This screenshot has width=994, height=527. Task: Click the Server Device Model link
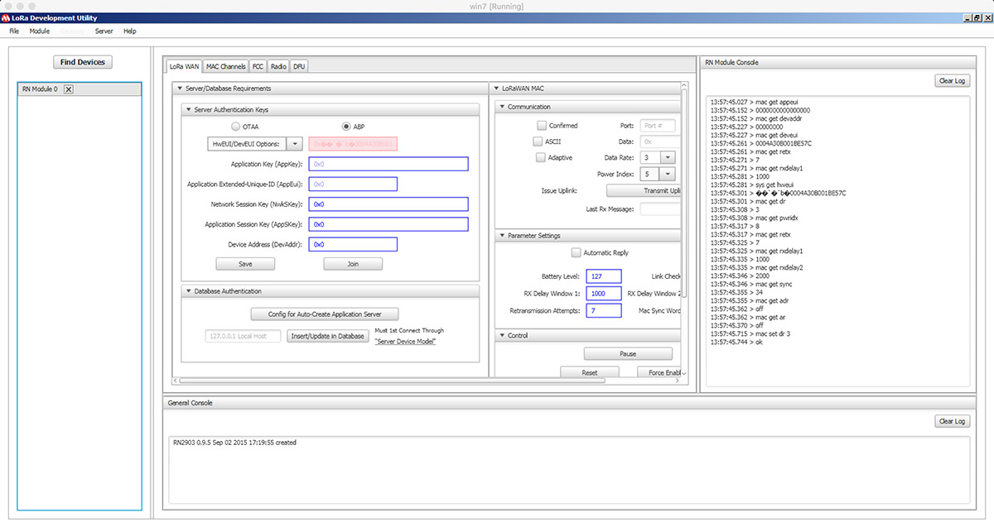pyautogui.click(x=405, y=342)
